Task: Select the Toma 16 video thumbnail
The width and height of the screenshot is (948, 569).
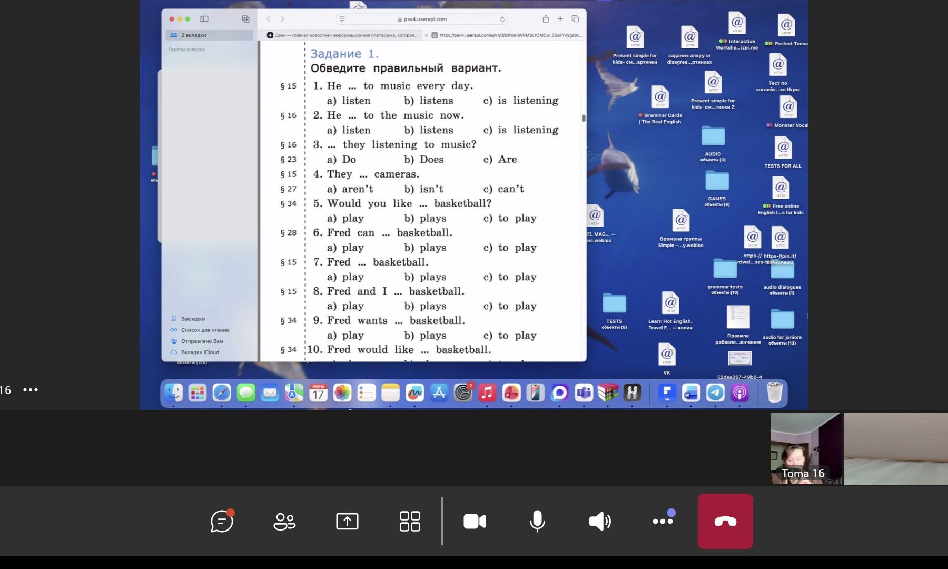Action: coord(806,449)
